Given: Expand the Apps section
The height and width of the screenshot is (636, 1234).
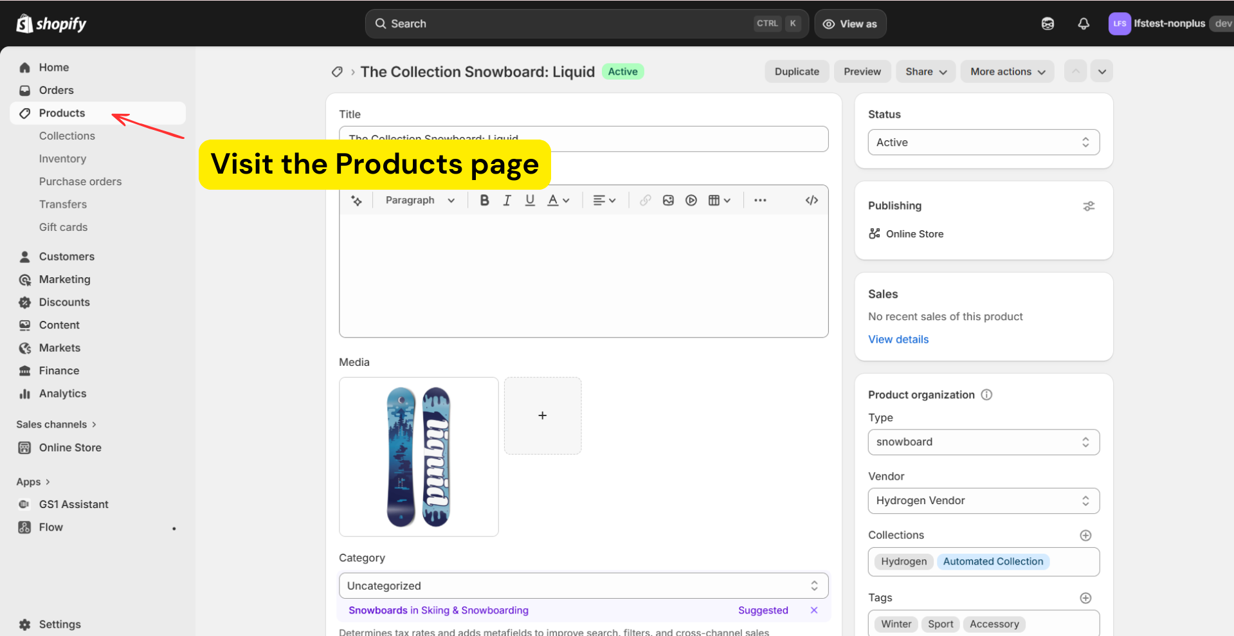Looking at the screenshot, I should (x=33, y=482).
